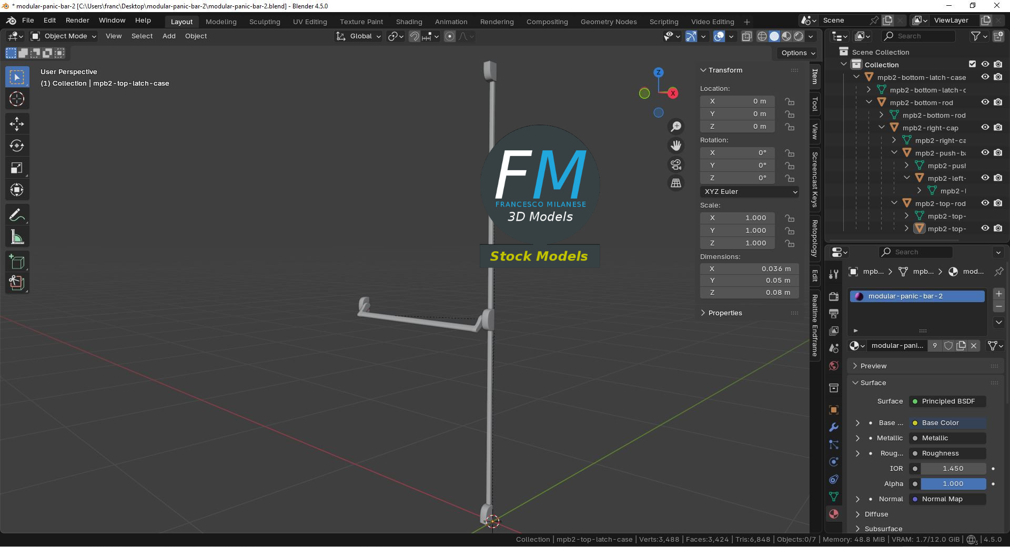This screenshot has width=1010, height=547.
Task: Toggle perspective/orthographic grid icon
Action: click(676, 183)
